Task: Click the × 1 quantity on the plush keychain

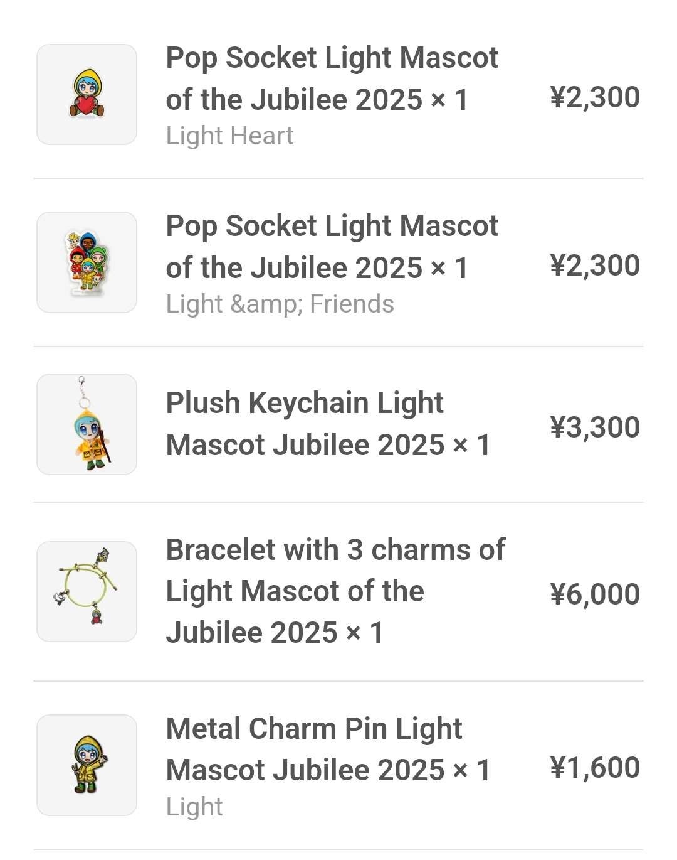Action: (471, 445)
